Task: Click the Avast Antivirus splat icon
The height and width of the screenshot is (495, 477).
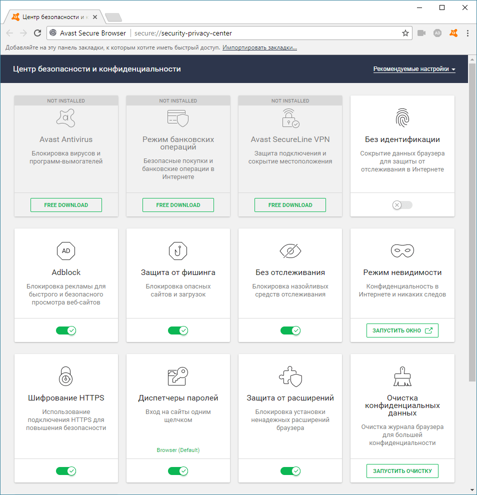Action: pos(65,118)
